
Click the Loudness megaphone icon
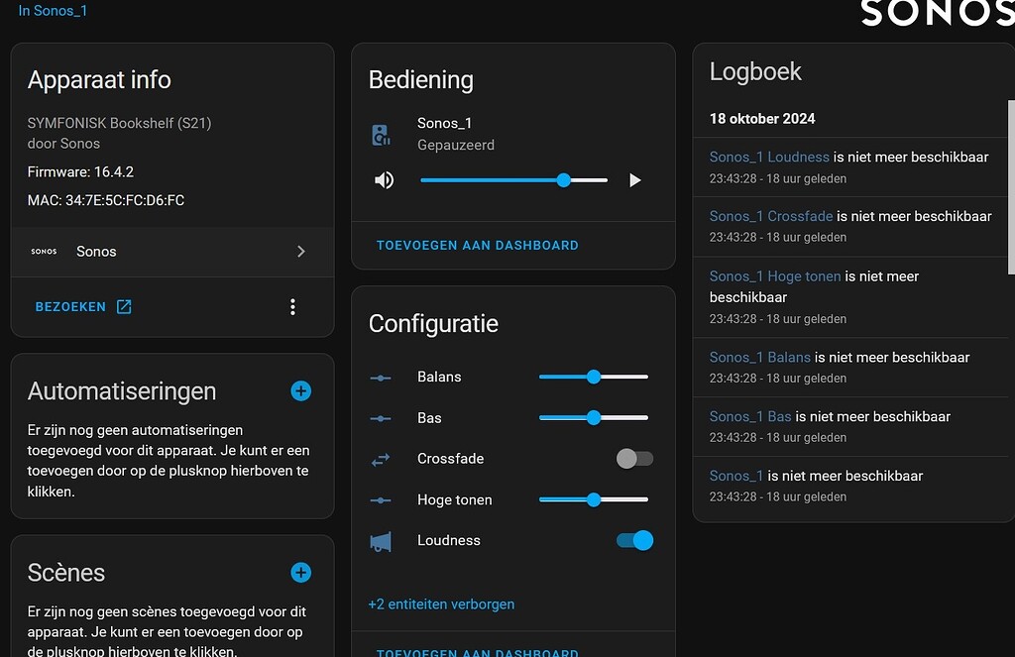(381, 541)
